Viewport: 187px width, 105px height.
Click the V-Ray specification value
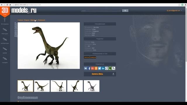point(93,29)
